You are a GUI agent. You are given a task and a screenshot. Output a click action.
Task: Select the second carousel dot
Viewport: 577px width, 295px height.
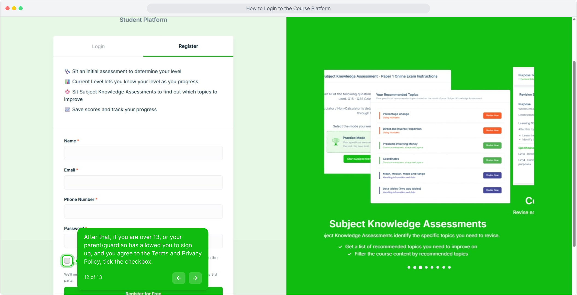(415, 267)
